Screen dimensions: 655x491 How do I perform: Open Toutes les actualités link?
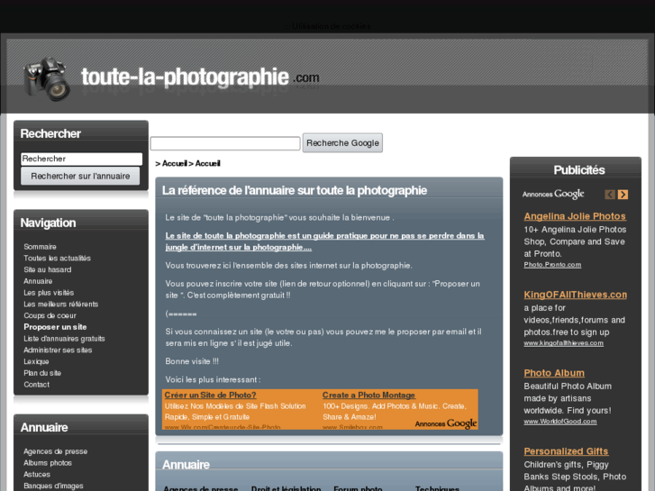58,259
